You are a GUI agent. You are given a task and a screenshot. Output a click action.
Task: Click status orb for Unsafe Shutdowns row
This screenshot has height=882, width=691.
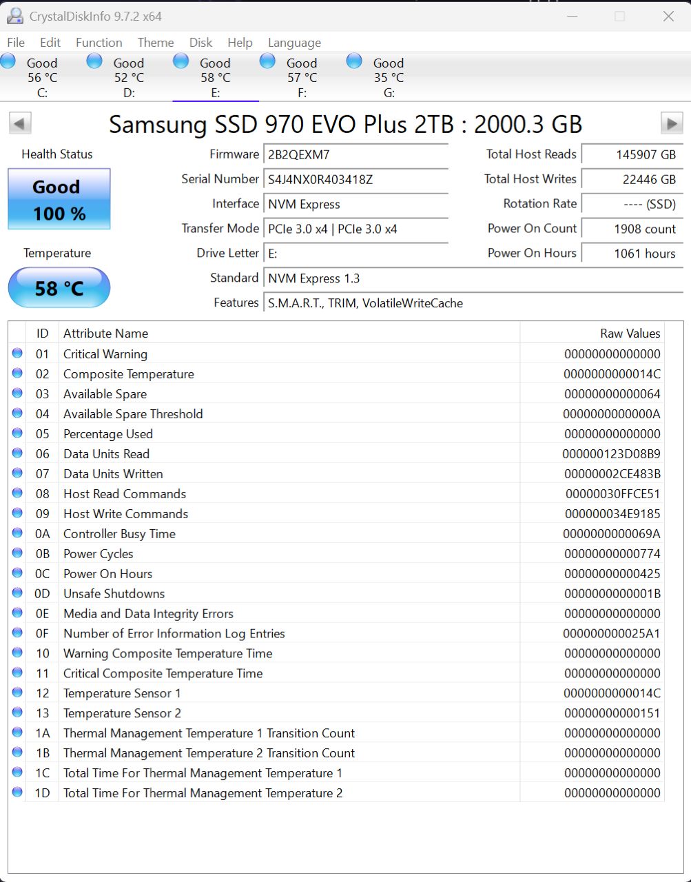[x=17, y=593]
